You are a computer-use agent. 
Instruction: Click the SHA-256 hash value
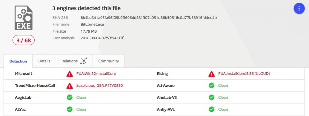click(149, 18)
